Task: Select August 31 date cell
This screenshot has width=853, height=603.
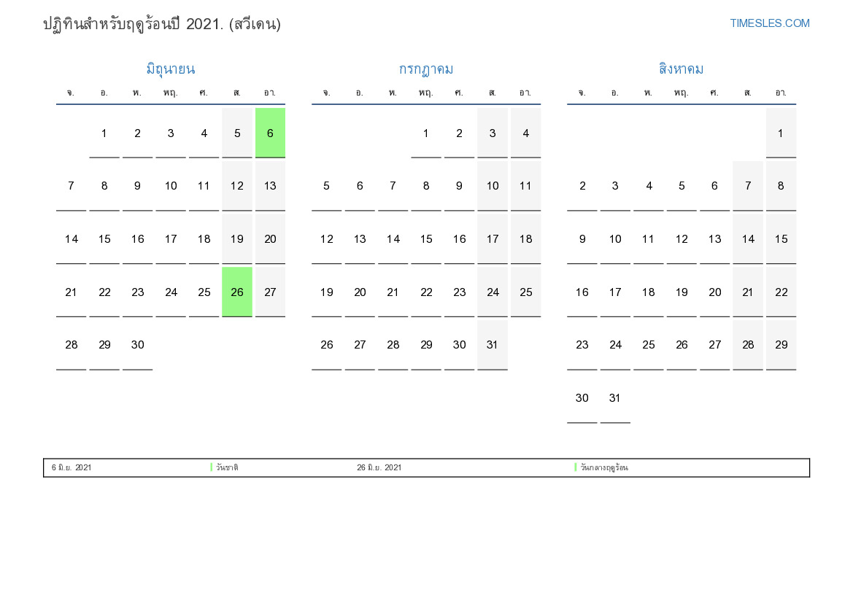Action: click(615, 398)
